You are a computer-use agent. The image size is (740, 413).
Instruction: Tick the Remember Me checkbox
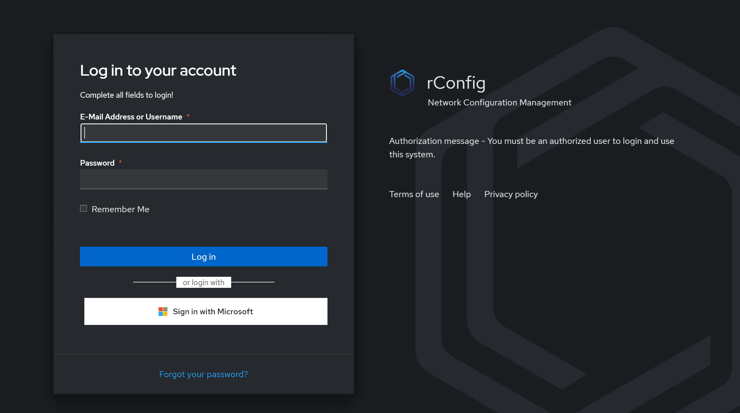point(84,209)
